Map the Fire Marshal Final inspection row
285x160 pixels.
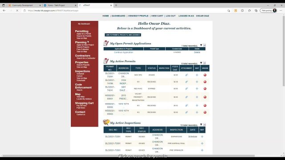[202, 143]
